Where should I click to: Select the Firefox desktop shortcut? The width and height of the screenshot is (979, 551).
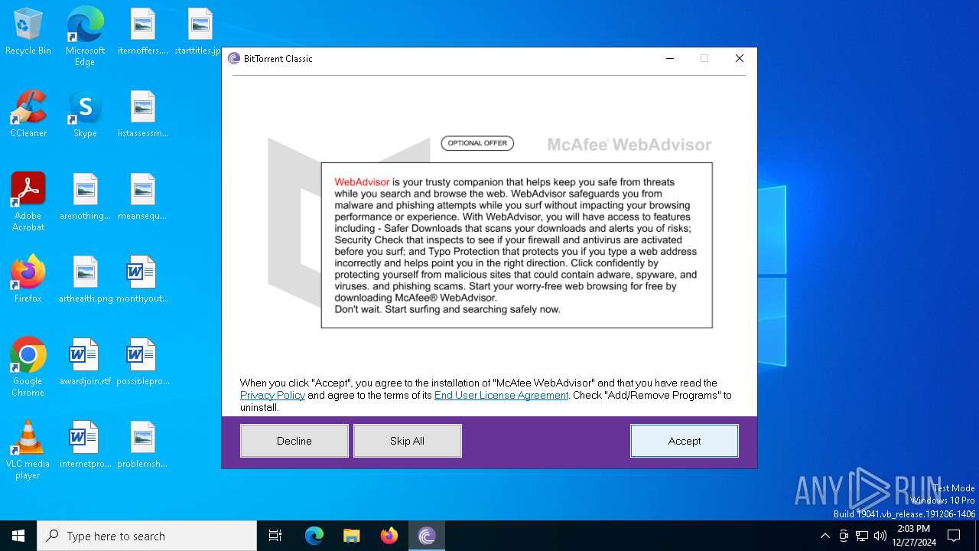(x=28, y=280)
